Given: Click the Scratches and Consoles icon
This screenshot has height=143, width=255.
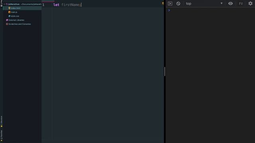Looking at the screenshot, I should click(7, 24).
